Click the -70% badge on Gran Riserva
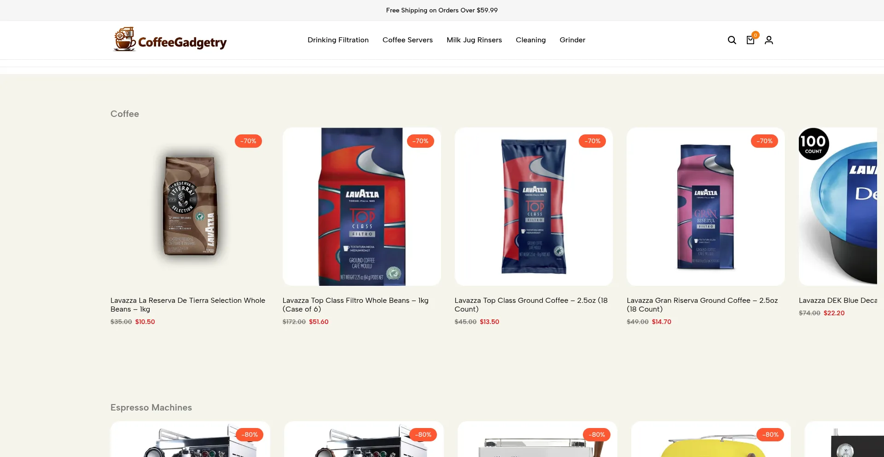Image resolution: width=884 pixels, height=457 pixels. [764, 141]
